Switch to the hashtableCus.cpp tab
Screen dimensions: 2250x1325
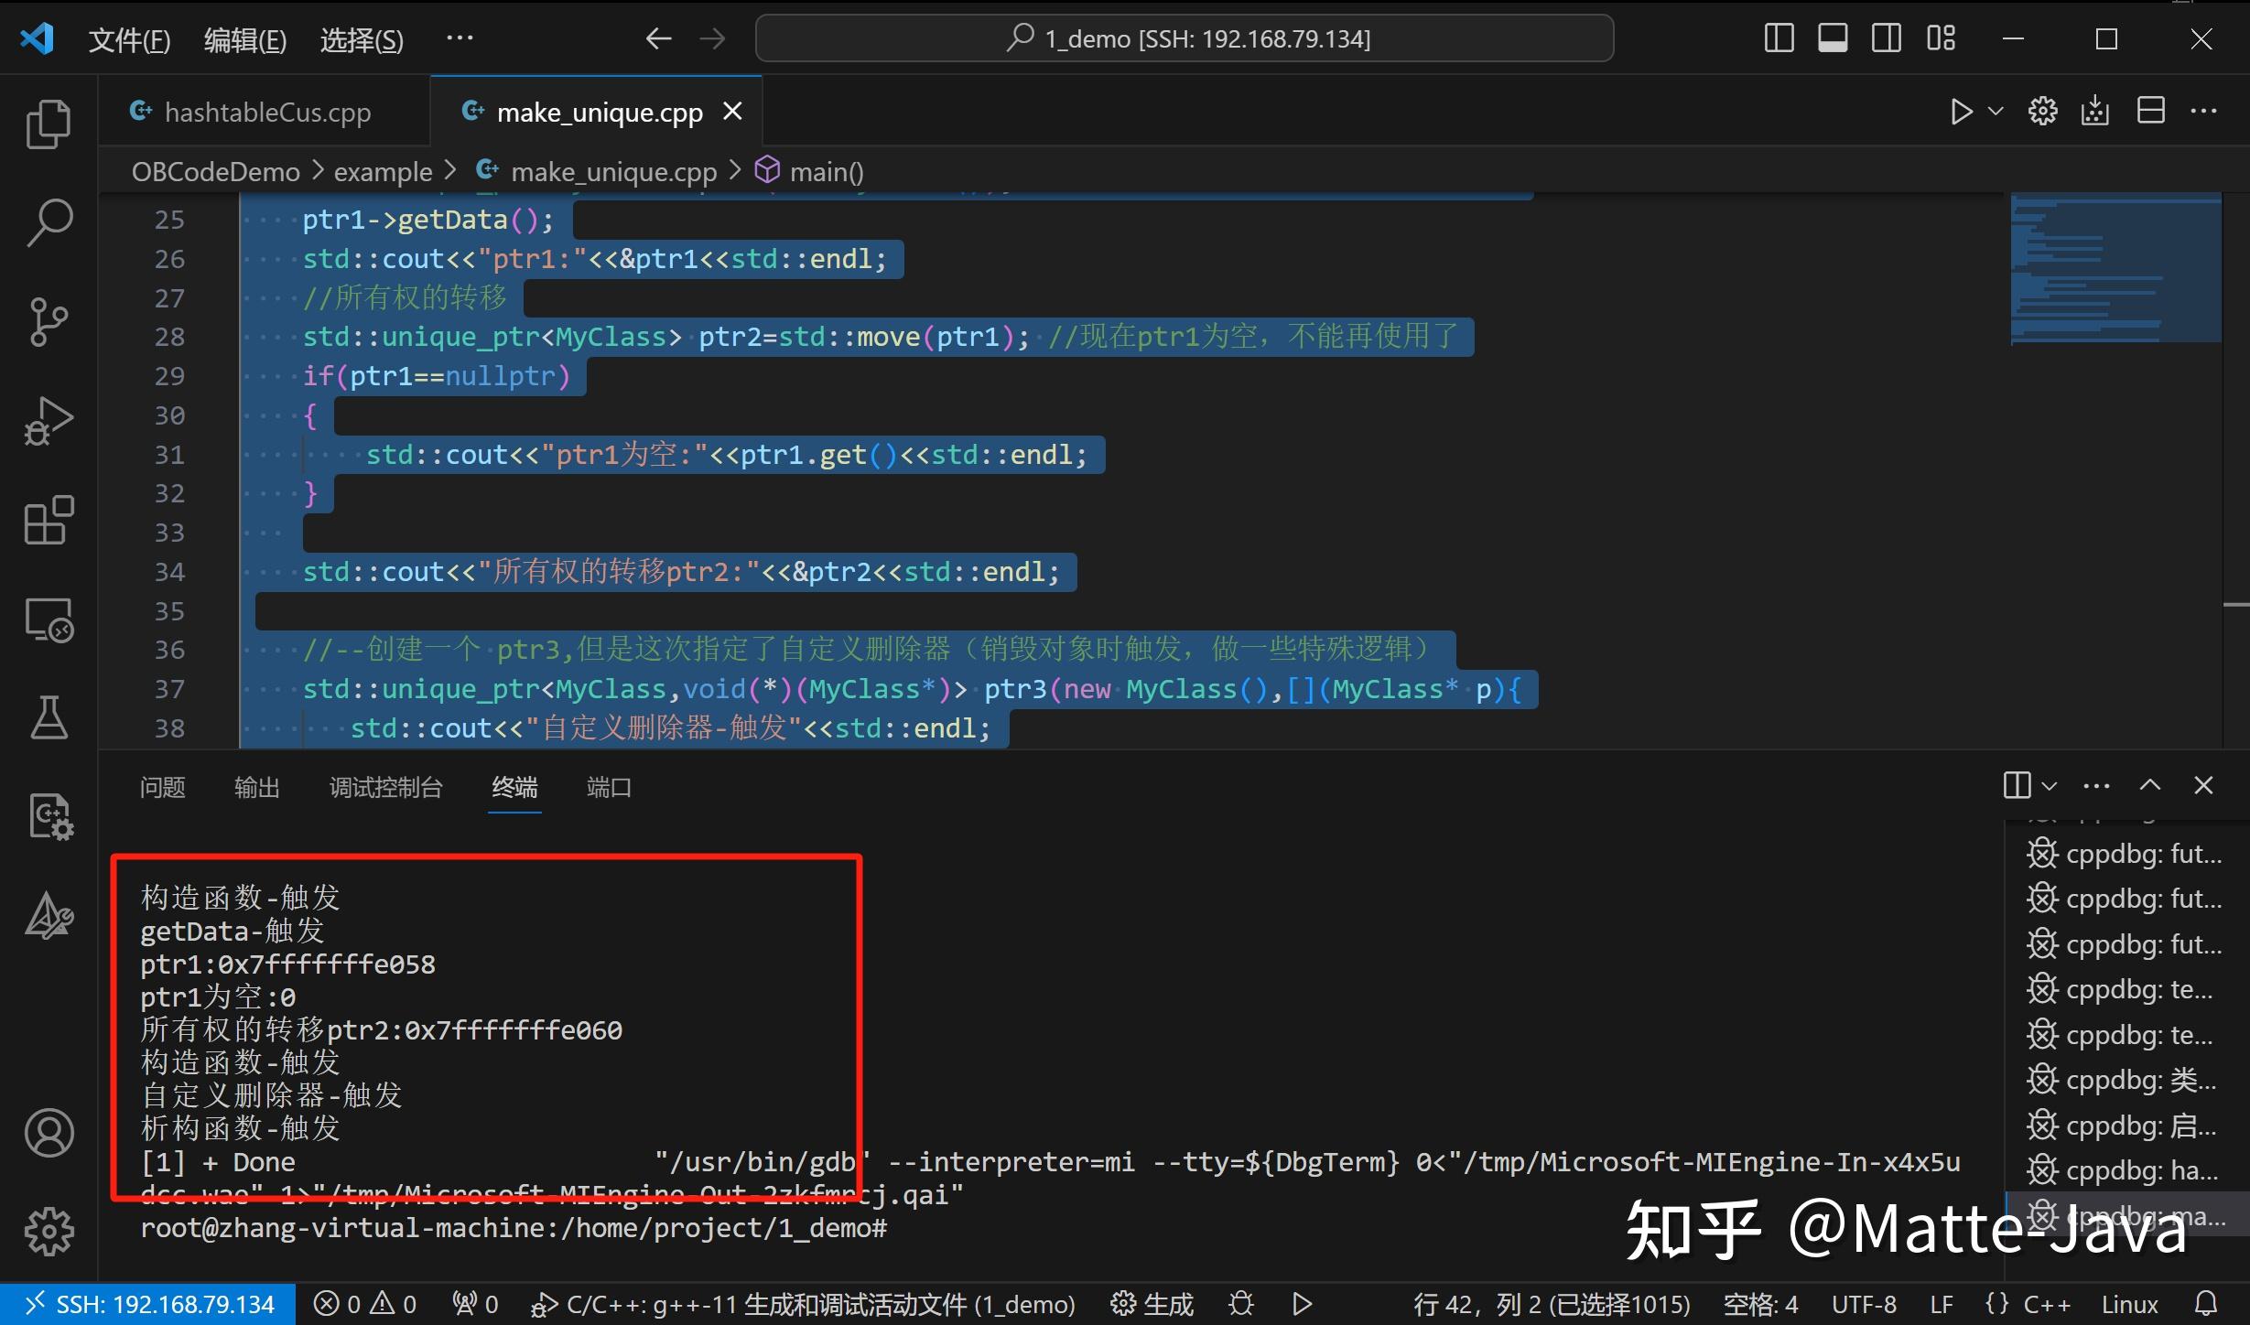(x=265, y=111)
